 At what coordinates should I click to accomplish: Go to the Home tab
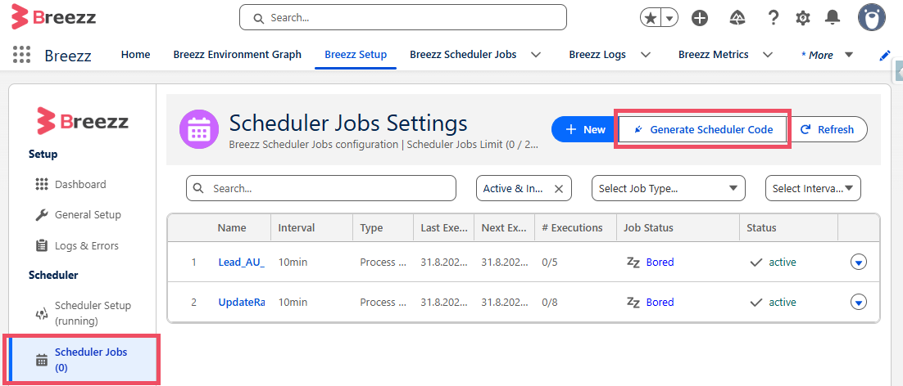pos(135,55)
